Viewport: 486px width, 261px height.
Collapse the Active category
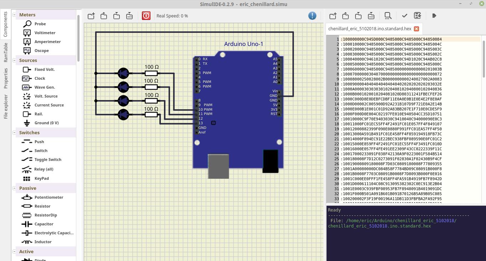click(14, 251)
